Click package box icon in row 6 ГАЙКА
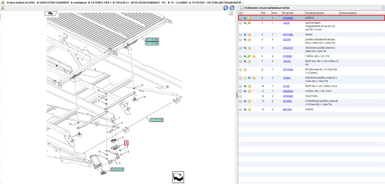This screenshot has height=184, width=385. tap(254, 56)
